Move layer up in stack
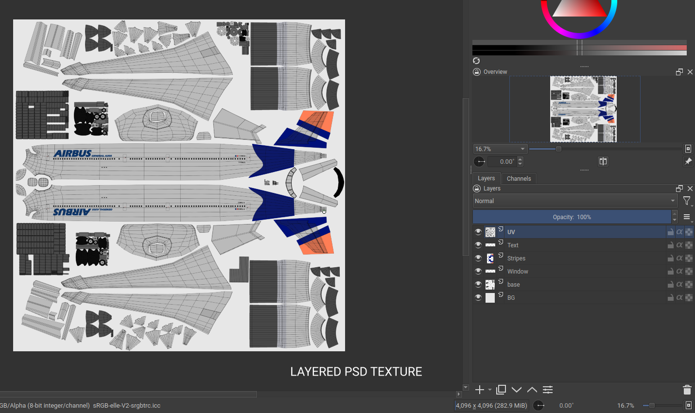This screenshot has height=413, width=695. (x=532, y=390)
